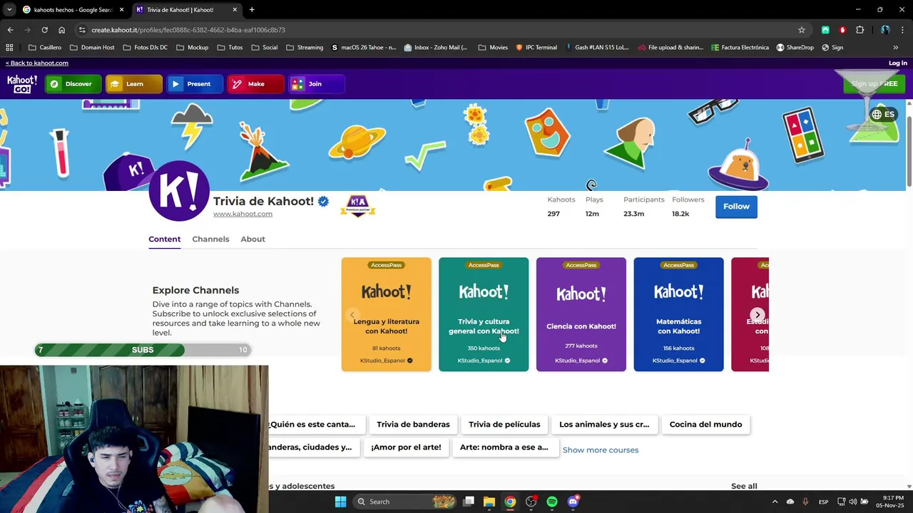913x513 pixels.
Task: Open the Domain Host bookmark folder
Action: coord(92,48)
